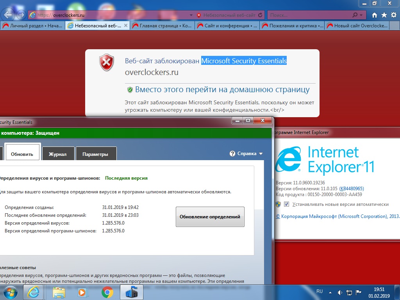
Task: Toggle Устанавливать новые версии автоматически checkbox
Action: pos(286,204)
